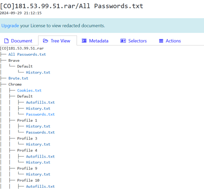Click the Tree View folder icon

[x=46, y=41]
